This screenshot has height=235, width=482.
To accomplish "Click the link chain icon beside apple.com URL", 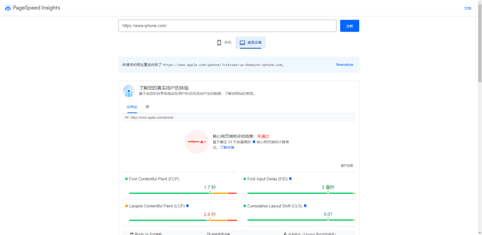I will [x=127, y=117].
